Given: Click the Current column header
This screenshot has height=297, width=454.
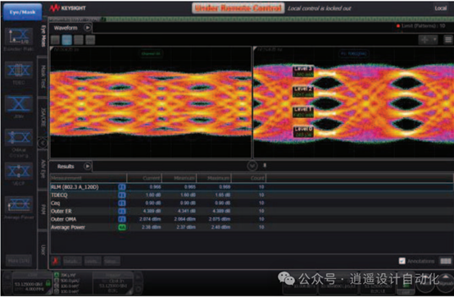Looking at the screenshot, I should click(144, 177).
